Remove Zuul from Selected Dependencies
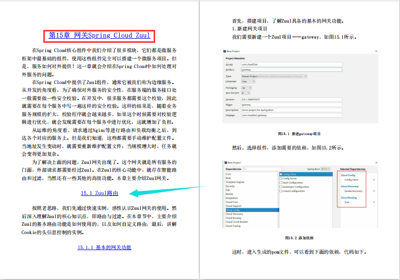 coord(374,203)
